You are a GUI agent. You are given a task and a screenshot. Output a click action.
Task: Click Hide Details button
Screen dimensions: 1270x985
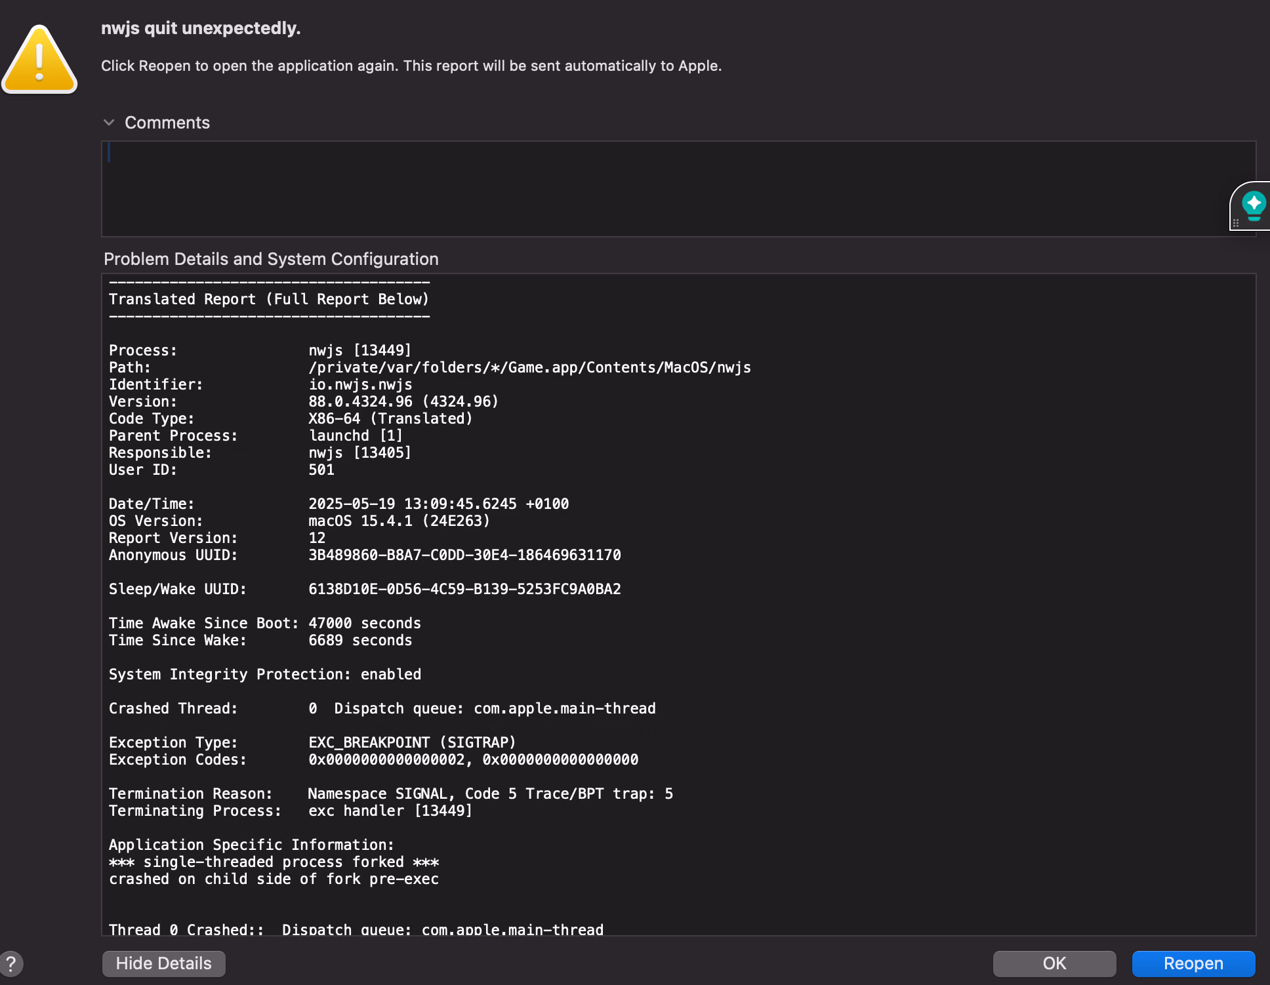(164, 963)
